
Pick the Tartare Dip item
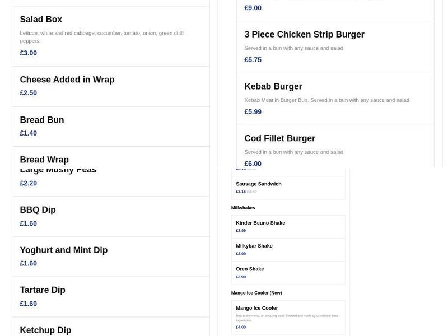(43, 290)
